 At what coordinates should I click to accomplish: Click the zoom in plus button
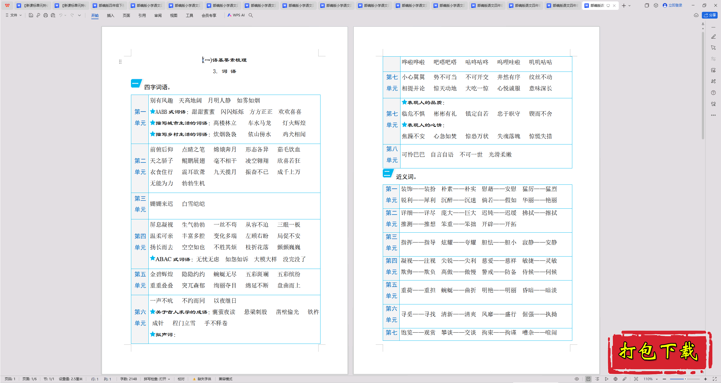click(706, 379)
